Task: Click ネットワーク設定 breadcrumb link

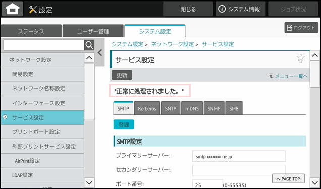Action: coord(173,44)
